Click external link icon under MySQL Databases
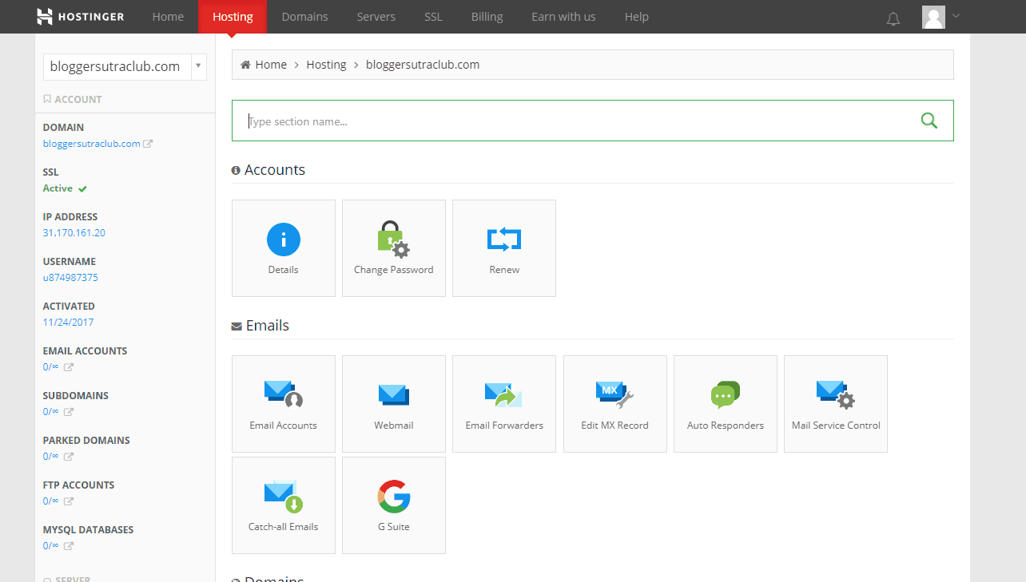 click(69, 546)
